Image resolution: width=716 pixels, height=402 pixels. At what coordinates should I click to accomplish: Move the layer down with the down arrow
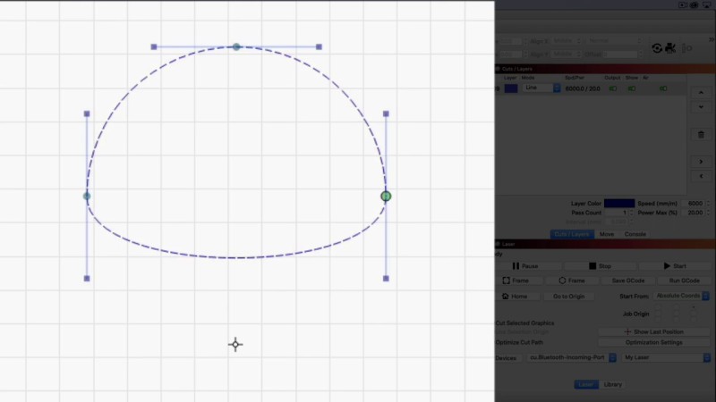[701, 107]
